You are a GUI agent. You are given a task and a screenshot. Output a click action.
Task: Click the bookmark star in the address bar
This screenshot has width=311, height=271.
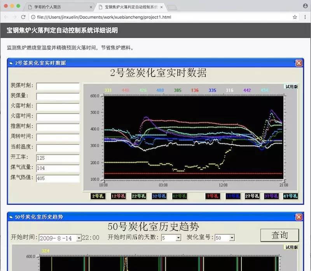click(x=294, y=17)
